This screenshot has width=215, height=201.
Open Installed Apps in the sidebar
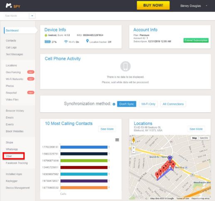click(x=14, y=174)
